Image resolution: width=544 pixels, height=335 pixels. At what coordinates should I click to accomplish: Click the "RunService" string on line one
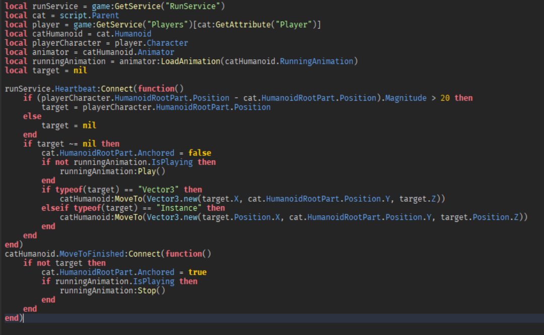pyautogui.click(x=191, y=6)
